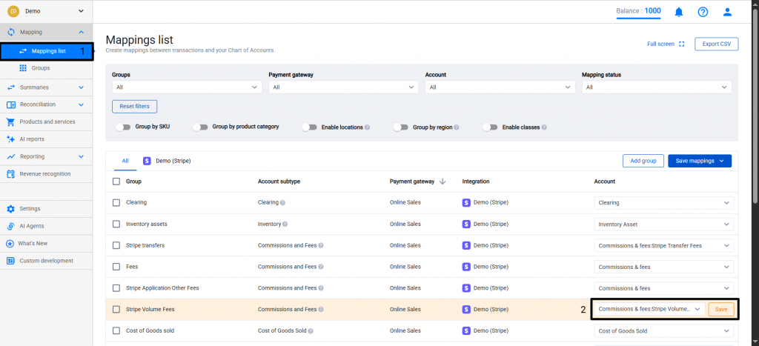The image size is (759, 346).
Task: Click the vertical page scrollbar
Action: pos(755,104)
